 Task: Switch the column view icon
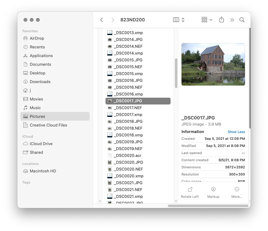click(176, 20)
